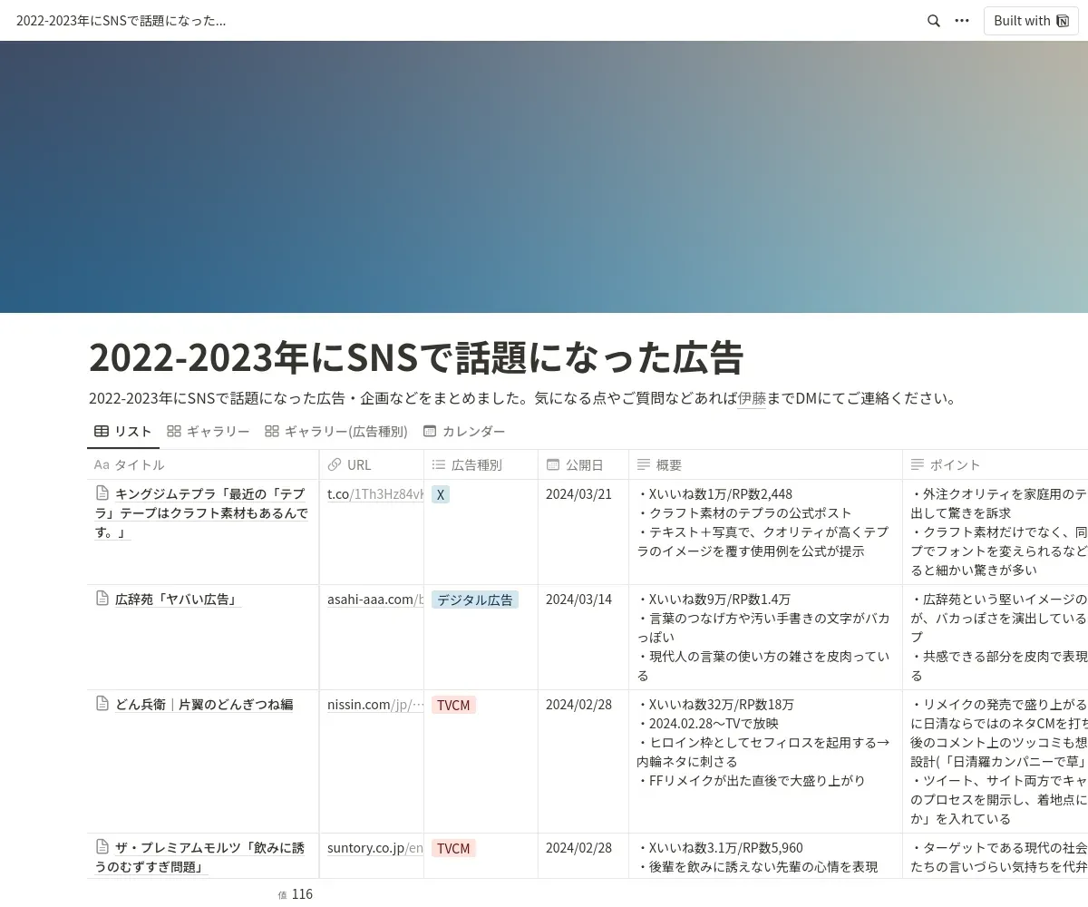
Task: Click the ポイント column header
Action: [x=996, y=464]
